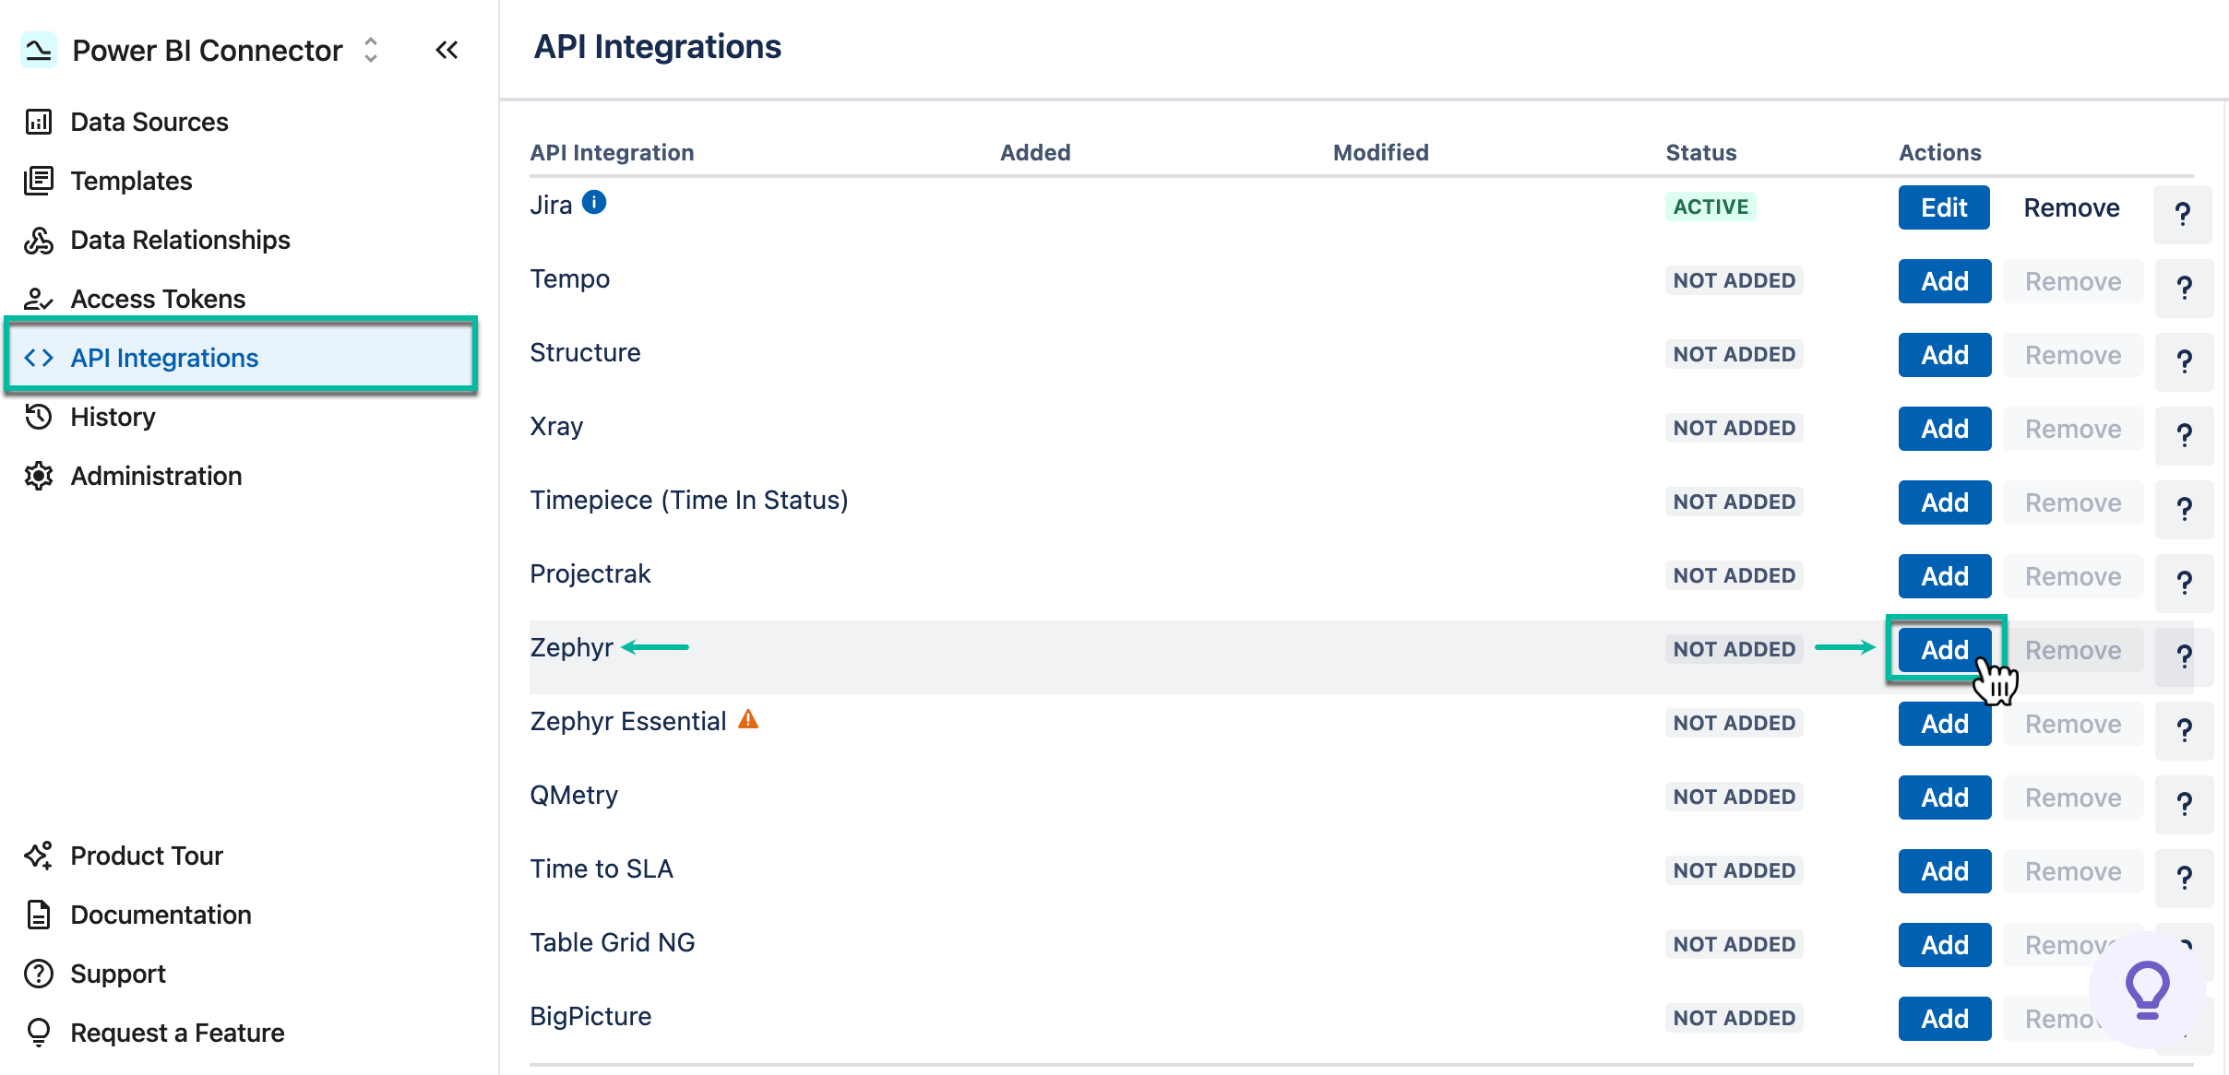This screenshot has height=1075, width=2229.
Task: Click the Access Tokens key icon
Action: pyautogui.click(x=38, y=299)
